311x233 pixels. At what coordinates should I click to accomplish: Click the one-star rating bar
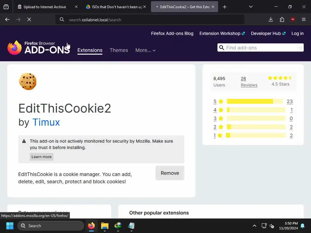click(255, 136)
